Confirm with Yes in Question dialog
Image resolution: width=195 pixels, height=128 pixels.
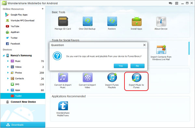[121, 66]
